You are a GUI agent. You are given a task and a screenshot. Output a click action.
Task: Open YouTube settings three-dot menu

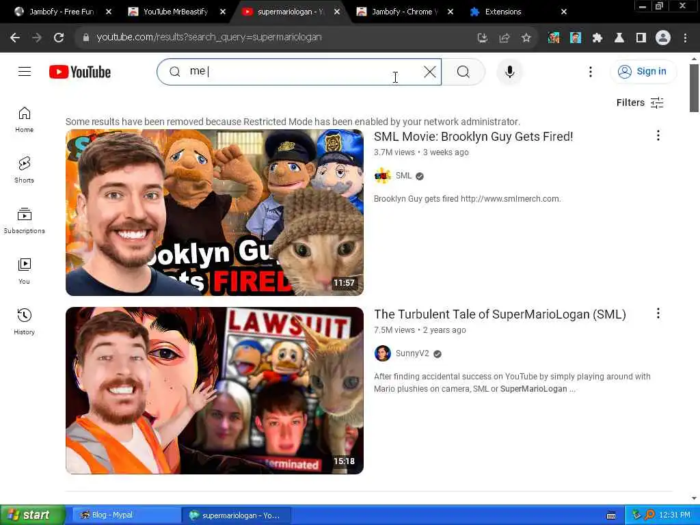590,71
